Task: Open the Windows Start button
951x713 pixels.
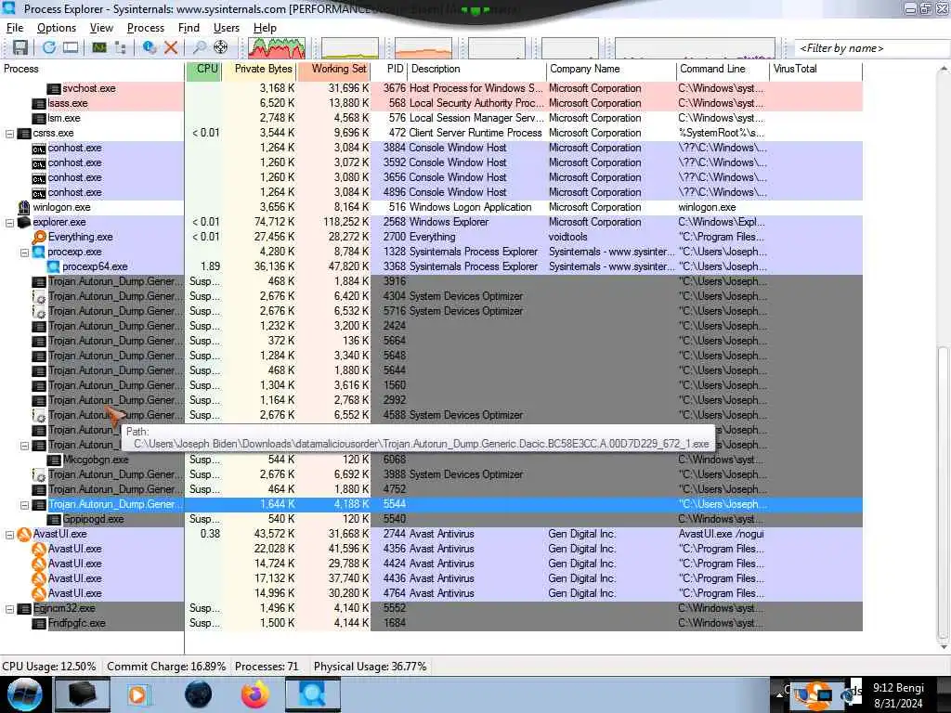Action: [25, 694]
